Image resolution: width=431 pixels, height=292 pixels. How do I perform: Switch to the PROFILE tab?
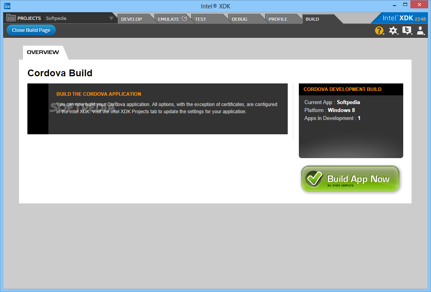[x=278, y=19]
